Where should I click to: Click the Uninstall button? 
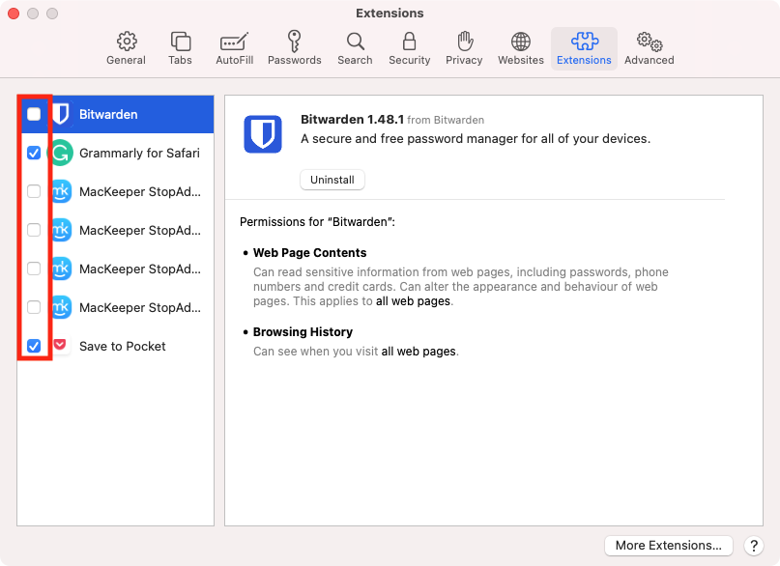(x=332, y=180)
